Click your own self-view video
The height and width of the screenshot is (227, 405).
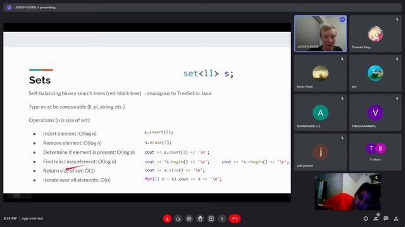click(347, 192)
